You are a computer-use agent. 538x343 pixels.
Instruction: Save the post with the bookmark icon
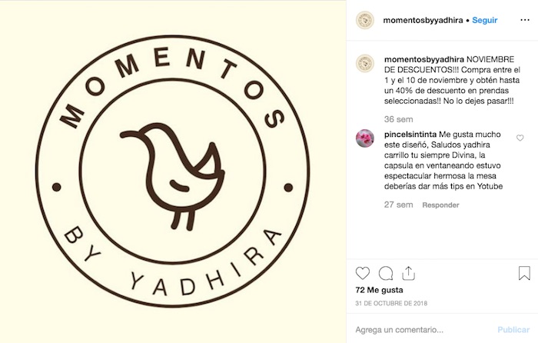click(524, 273)
